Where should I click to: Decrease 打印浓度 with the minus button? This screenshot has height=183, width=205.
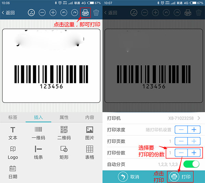181,130
